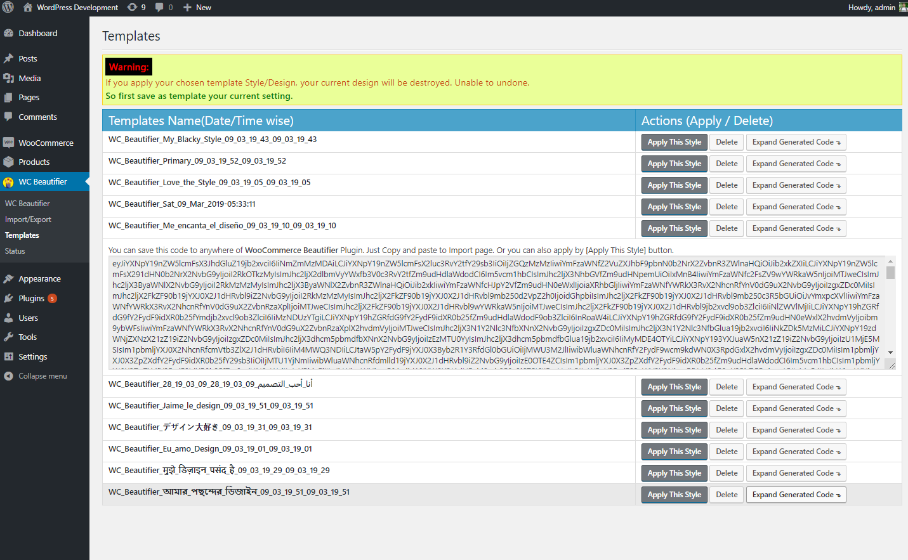Click the Collapse menu label

pos(43,376)
